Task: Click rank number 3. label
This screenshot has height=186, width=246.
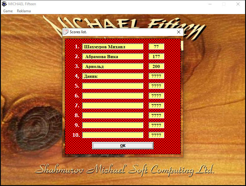Action: pyautogui.click(x=77, y=66)
